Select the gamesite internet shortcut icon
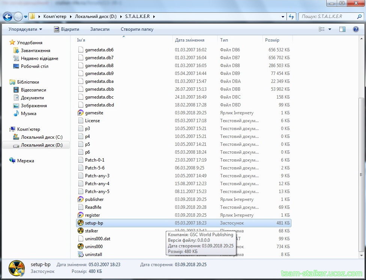 point(81,113)
